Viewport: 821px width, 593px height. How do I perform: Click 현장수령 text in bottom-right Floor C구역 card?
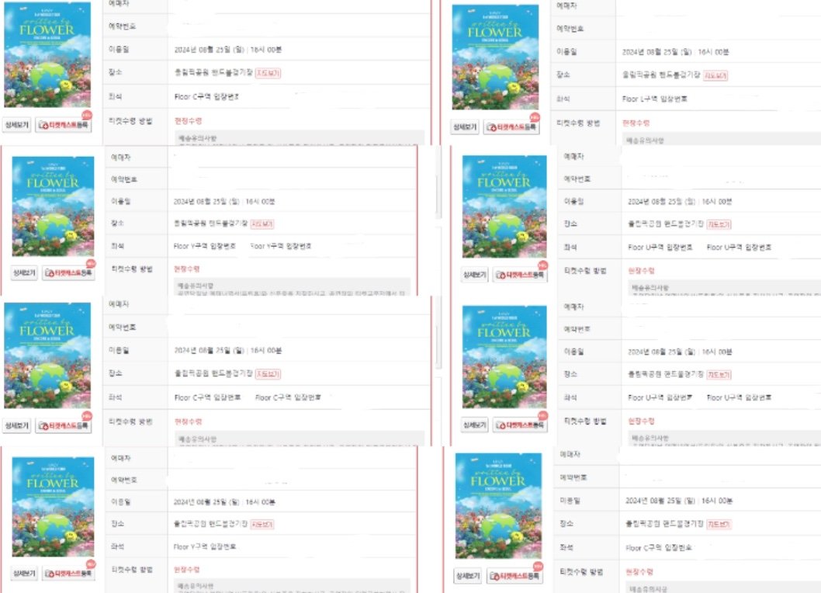639,572
